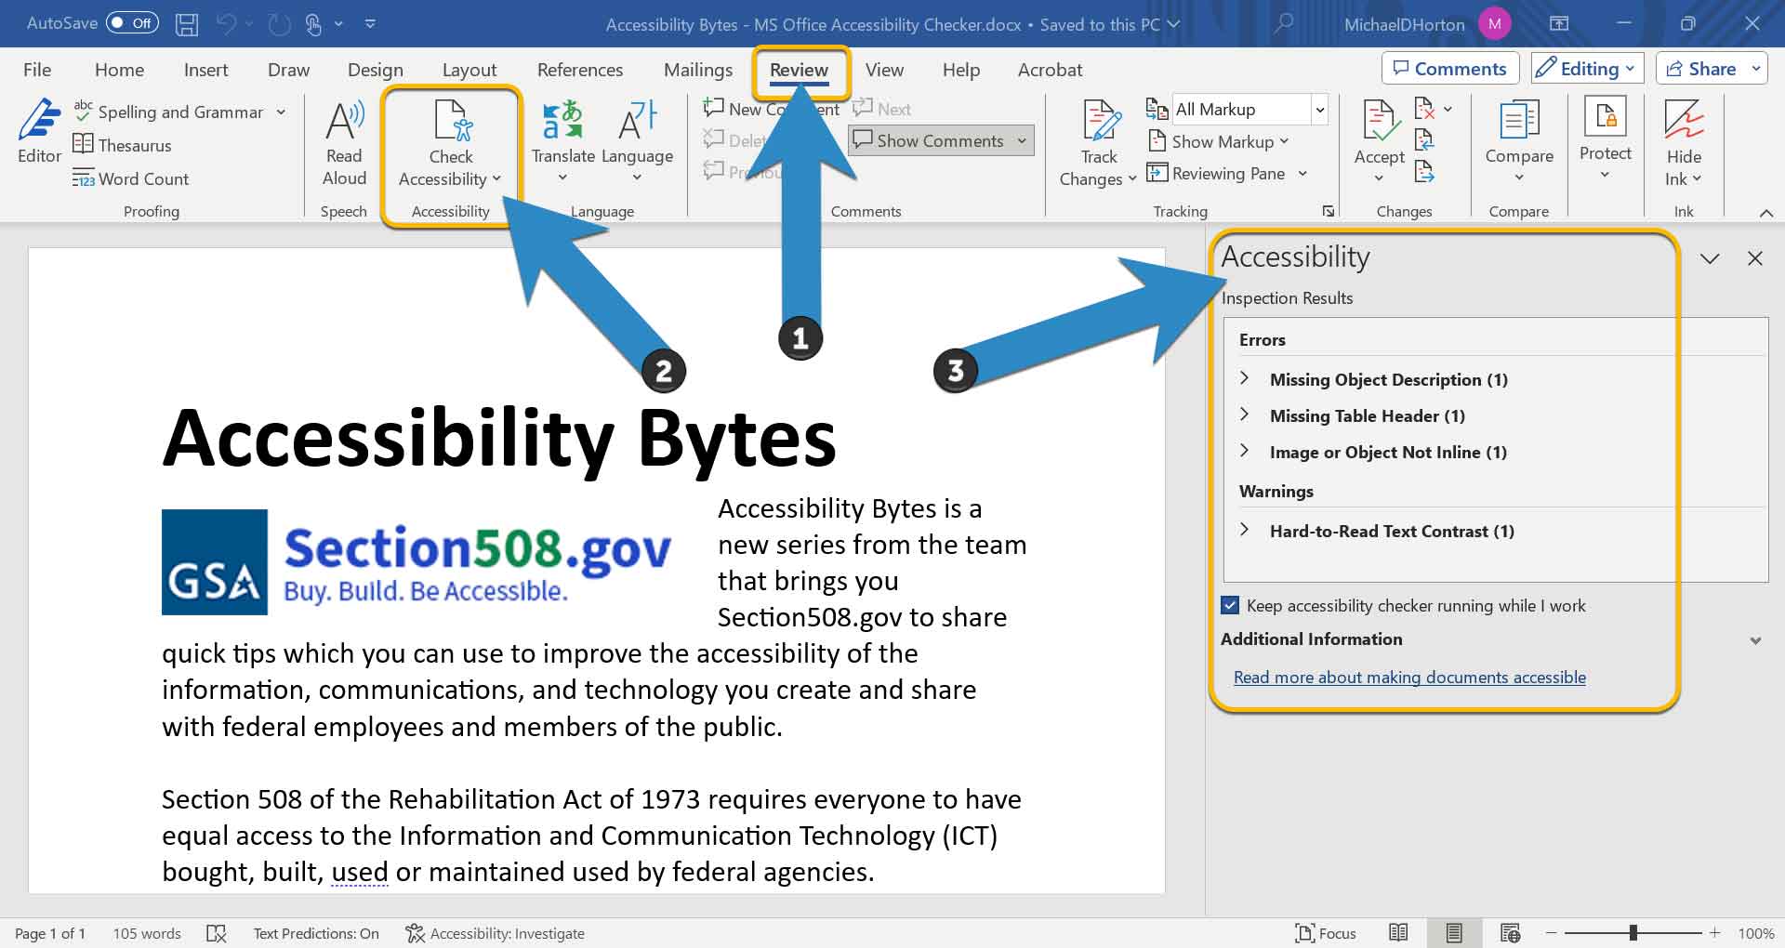Collapse the ribbon
1785x948 pixels.
[1765, 213]
